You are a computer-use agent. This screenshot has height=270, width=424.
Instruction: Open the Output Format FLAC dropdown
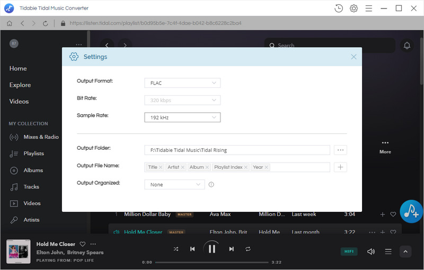pos(182,83)
